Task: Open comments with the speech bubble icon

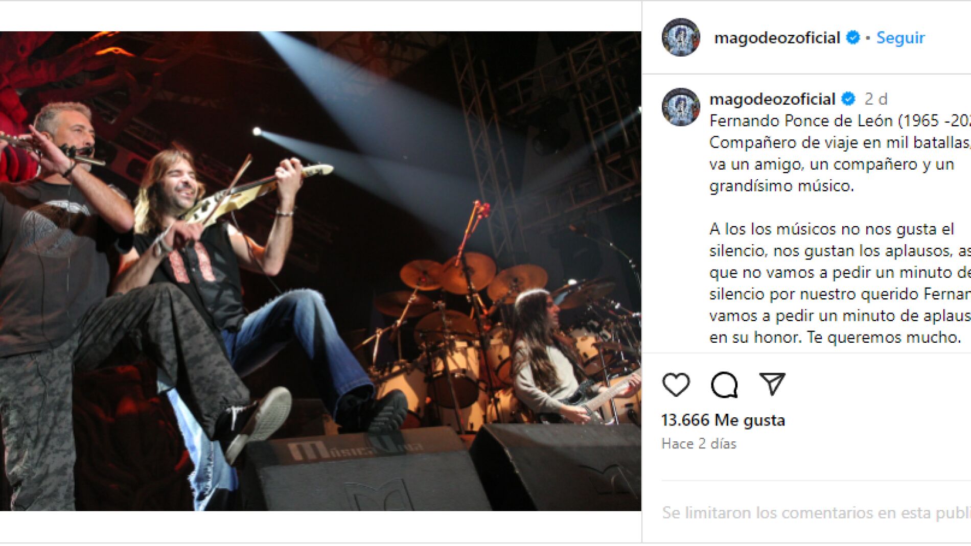Action: click(724, 385)
